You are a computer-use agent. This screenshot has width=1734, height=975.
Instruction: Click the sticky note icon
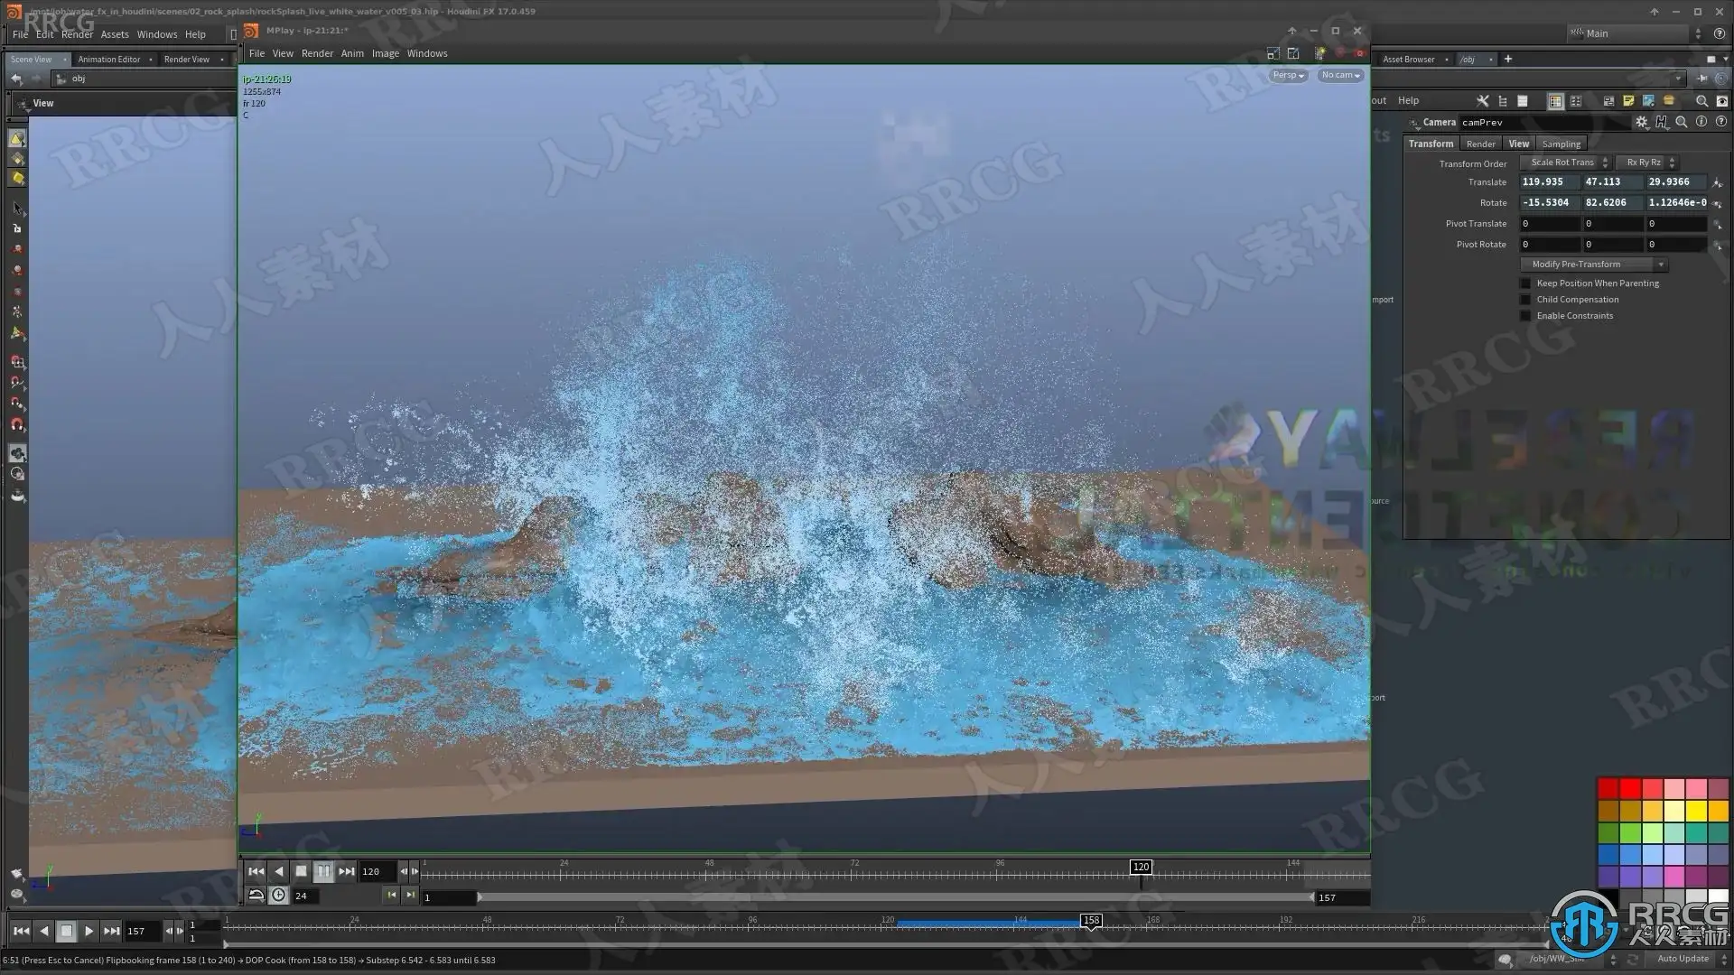pos(1628,101)
